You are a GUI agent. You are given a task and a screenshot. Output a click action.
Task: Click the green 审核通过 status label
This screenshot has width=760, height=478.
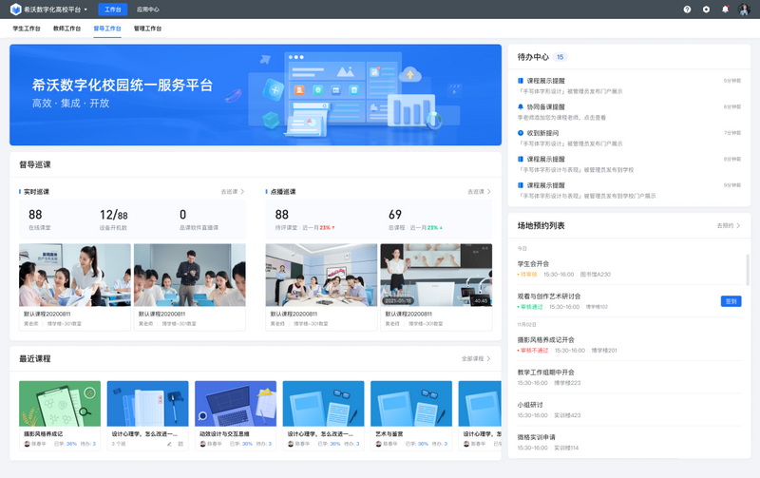(x=531, y=307)
